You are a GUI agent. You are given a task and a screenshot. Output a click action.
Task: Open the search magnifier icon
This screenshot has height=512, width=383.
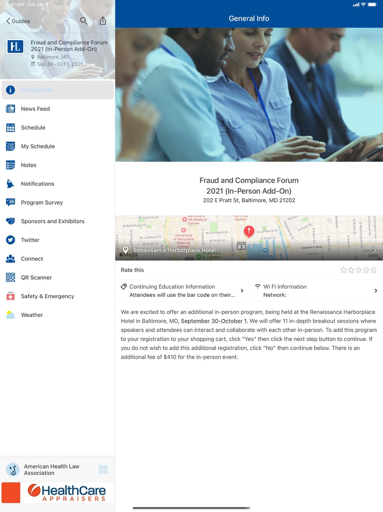pyautogui.click(x=83, y=21)
